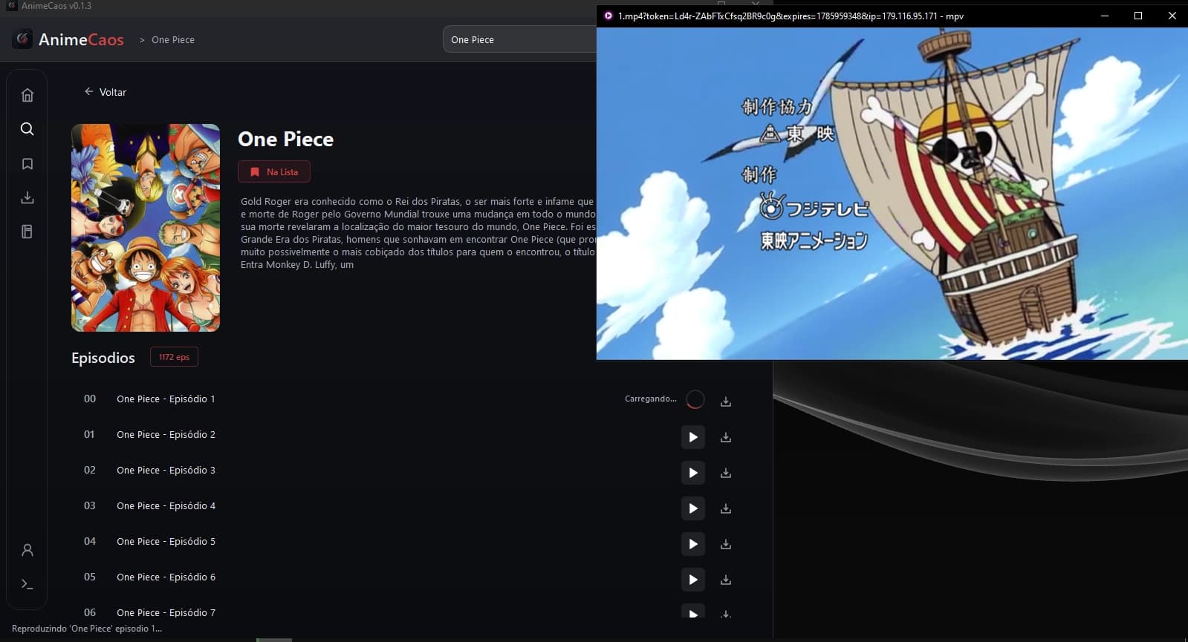Image resolution: width=1188 pixels, height=642 pixels.
Task: Click the One Piece cover poster
Action: click(146, 228)
